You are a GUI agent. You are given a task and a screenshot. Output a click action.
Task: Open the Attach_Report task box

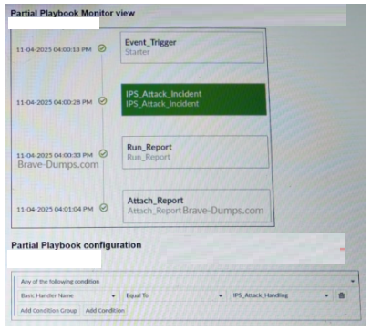tap(197, 206)
